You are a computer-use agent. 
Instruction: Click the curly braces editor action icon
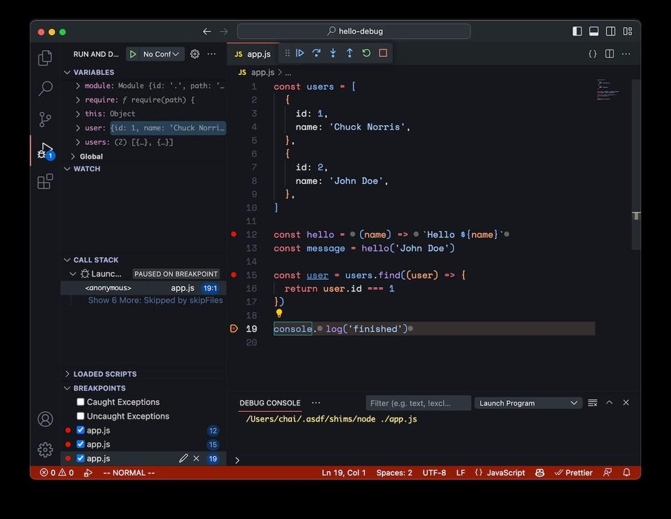pyautogui.click(x=593, y=54)
